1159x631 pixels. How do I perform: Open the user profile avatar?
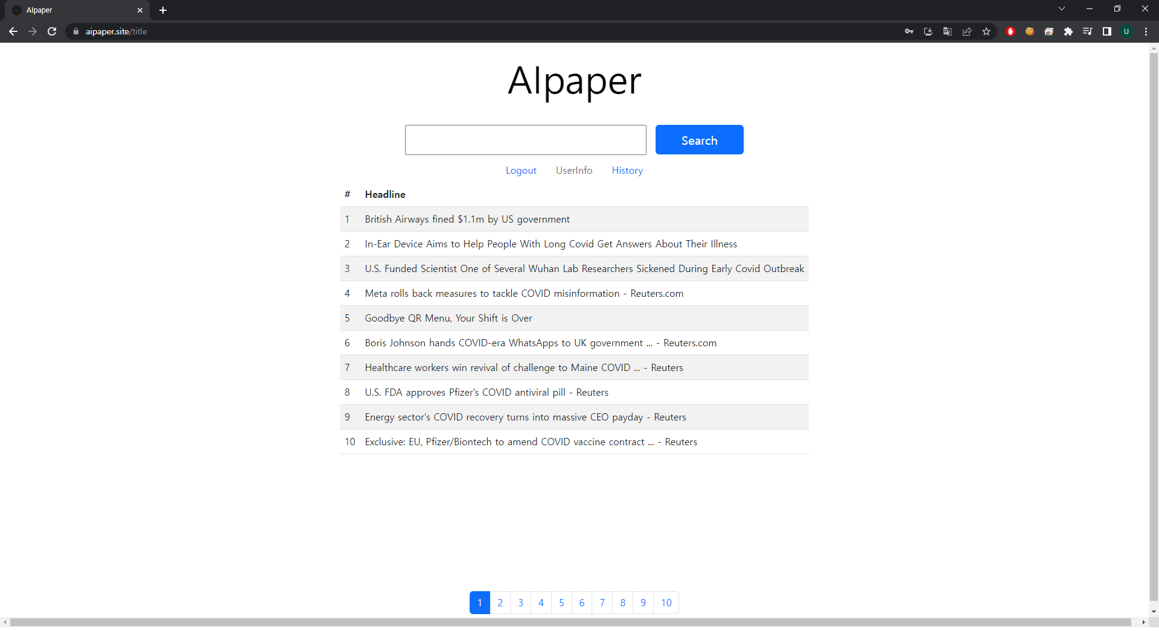(1126, 31)
